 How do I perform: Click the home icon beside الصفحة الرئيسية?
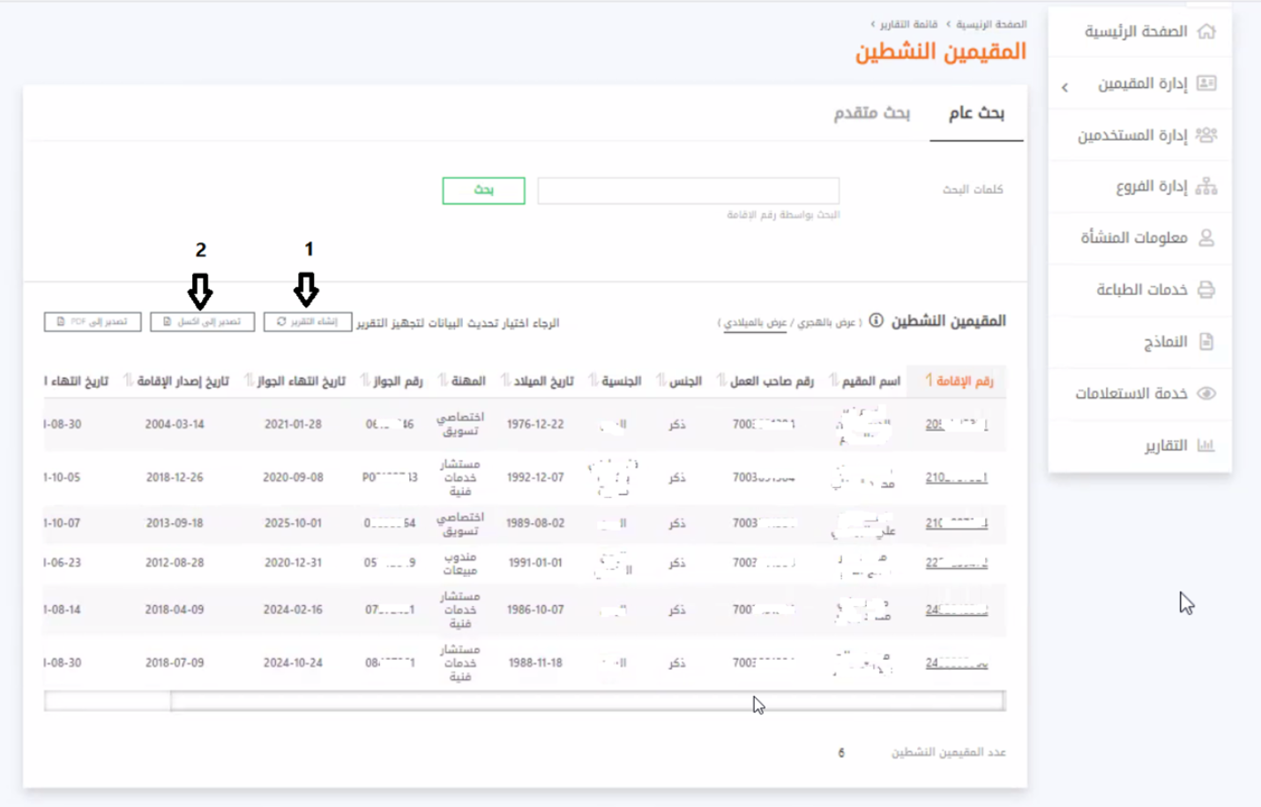[1206, 32]
